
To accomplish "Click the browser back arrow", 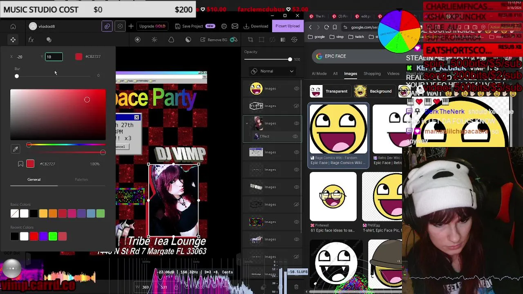I will 310,27.
